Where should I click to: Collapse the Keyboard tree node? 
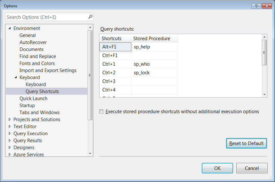pos(16,77)
